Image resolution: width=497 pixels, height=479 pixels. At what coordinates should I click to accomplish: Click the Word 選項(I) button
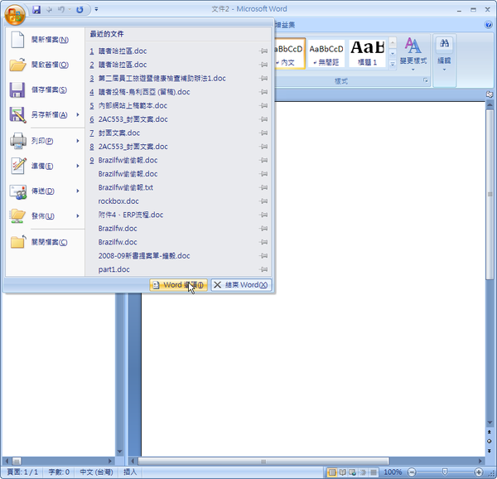click(178, 285)
